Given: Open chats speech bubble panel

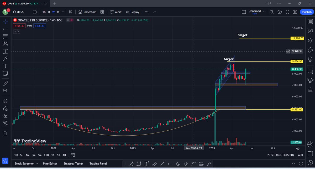Looking at the screenshot, I should 310,71.
